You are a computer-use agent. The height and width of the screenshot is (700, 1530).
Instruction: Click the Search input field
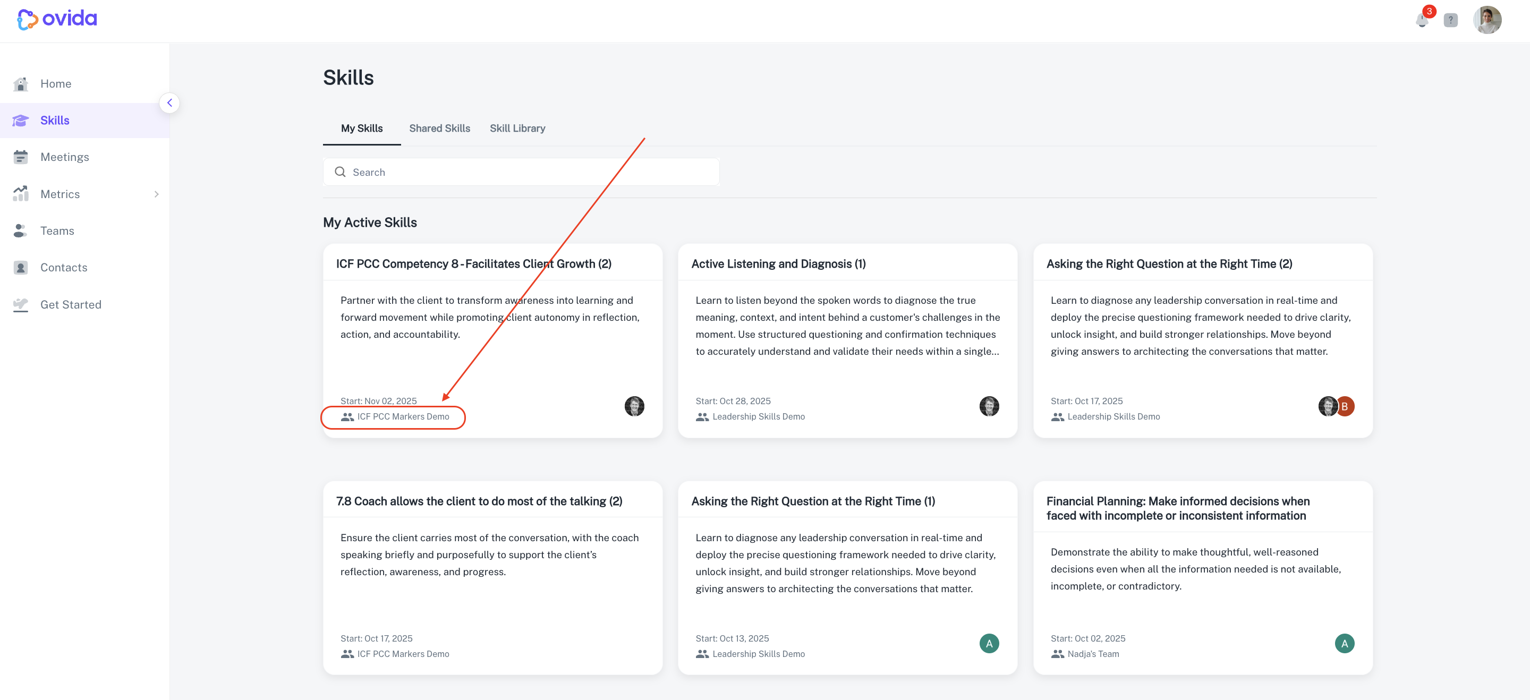(x=521, y=172)
